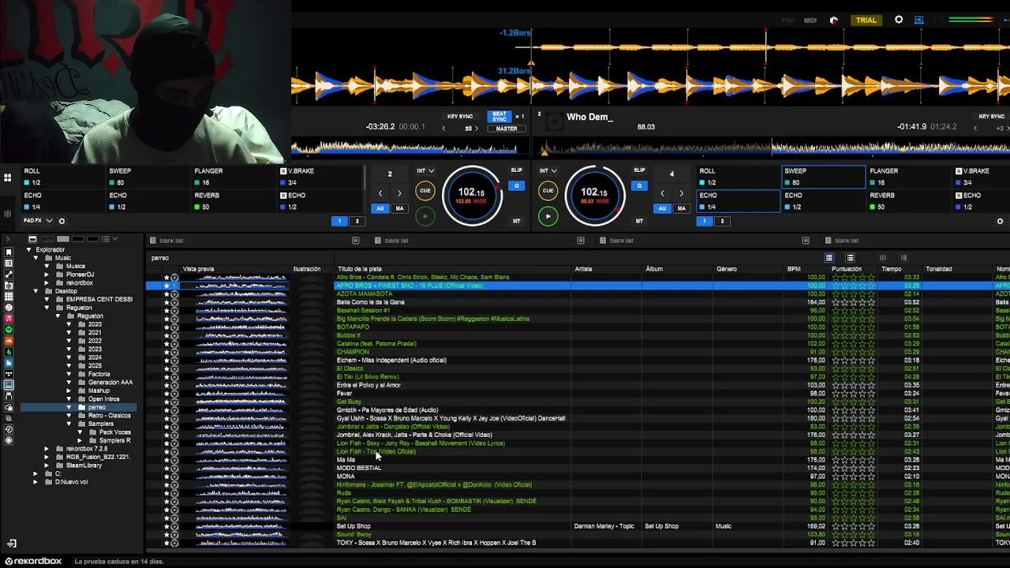
Task: Play deck 2 with the green play button
Action: (x=548, y=216)
